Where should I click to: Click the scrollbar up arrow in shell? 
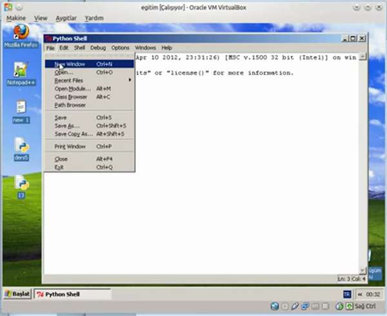[362, 57]
